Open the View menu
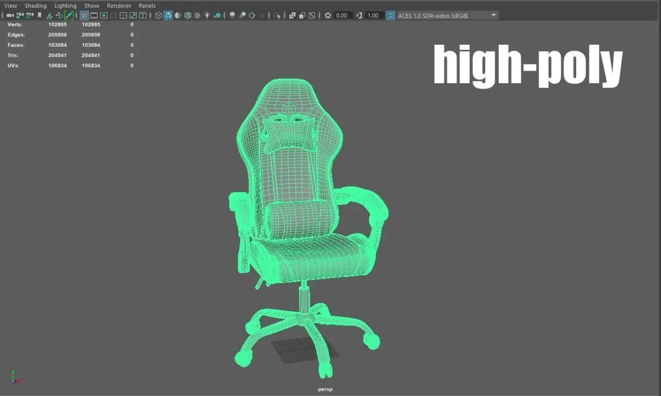Image resolution: width=661 pixels, height=396 pixels. [x=10, y=6]
